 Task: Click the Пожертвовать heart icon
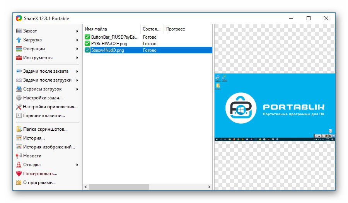pos(19,174)
